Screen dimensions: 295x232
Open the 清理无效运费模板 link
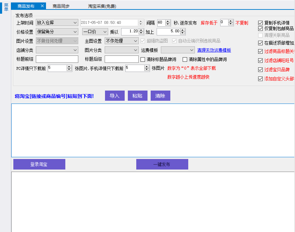(x=214, y=51)
